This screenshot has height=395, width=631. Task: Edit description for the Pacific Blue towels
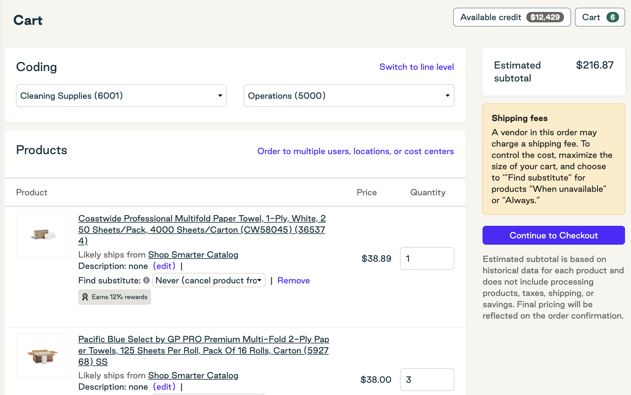pos(164,387)
